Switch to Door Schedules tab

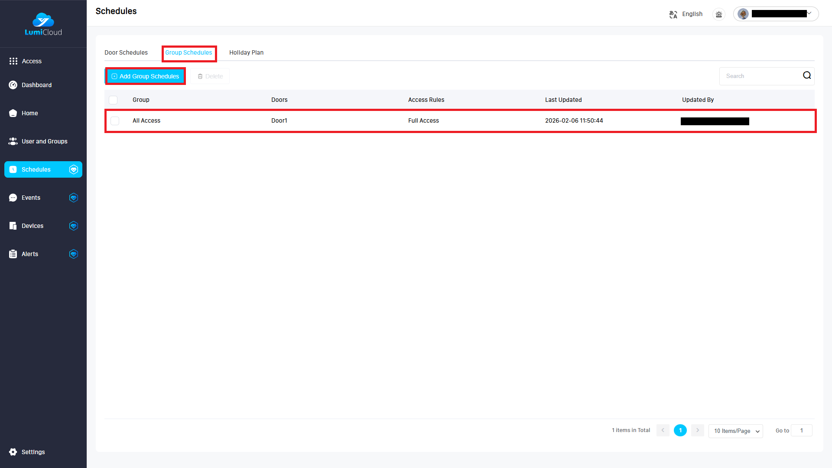pyautogui.click(x=126, y=52)
